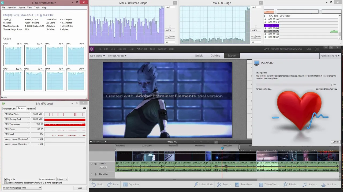Close the Max CPU/Thread Usage graph panel
This screenshot has width=343, height=192.
coord(175,3)
